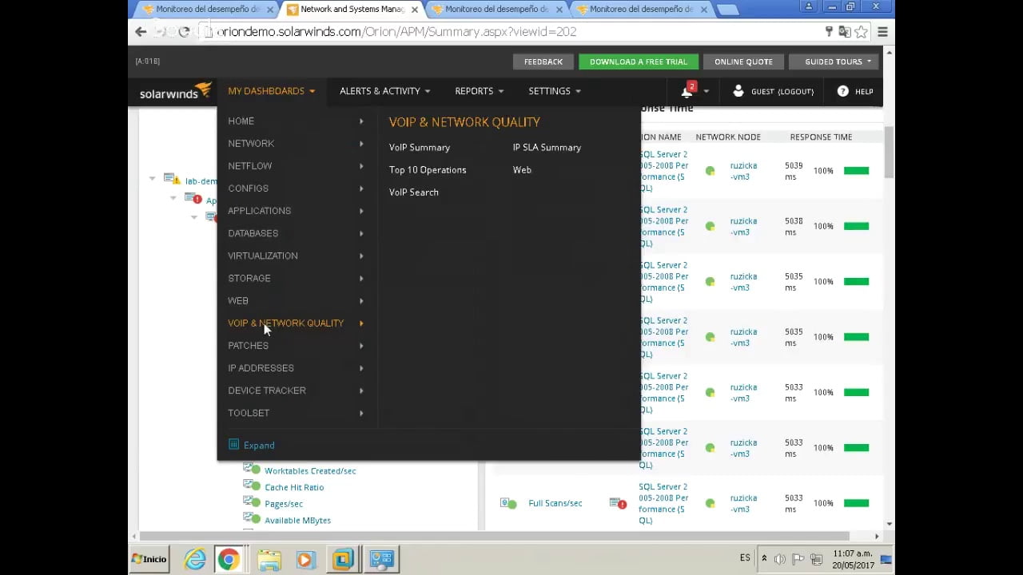Screen dimensions: 1023x575
Task: Click the address bar URL field
Action: coord(511,32)
